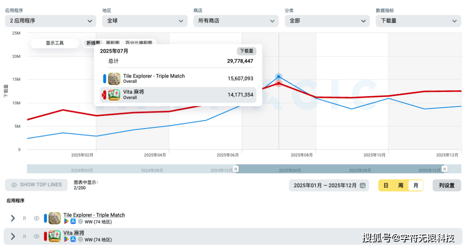Open the 数据指标 dropdown showing 下载量
The height and width of the screenshot is (248, 465).
click(x=418, y=21)
